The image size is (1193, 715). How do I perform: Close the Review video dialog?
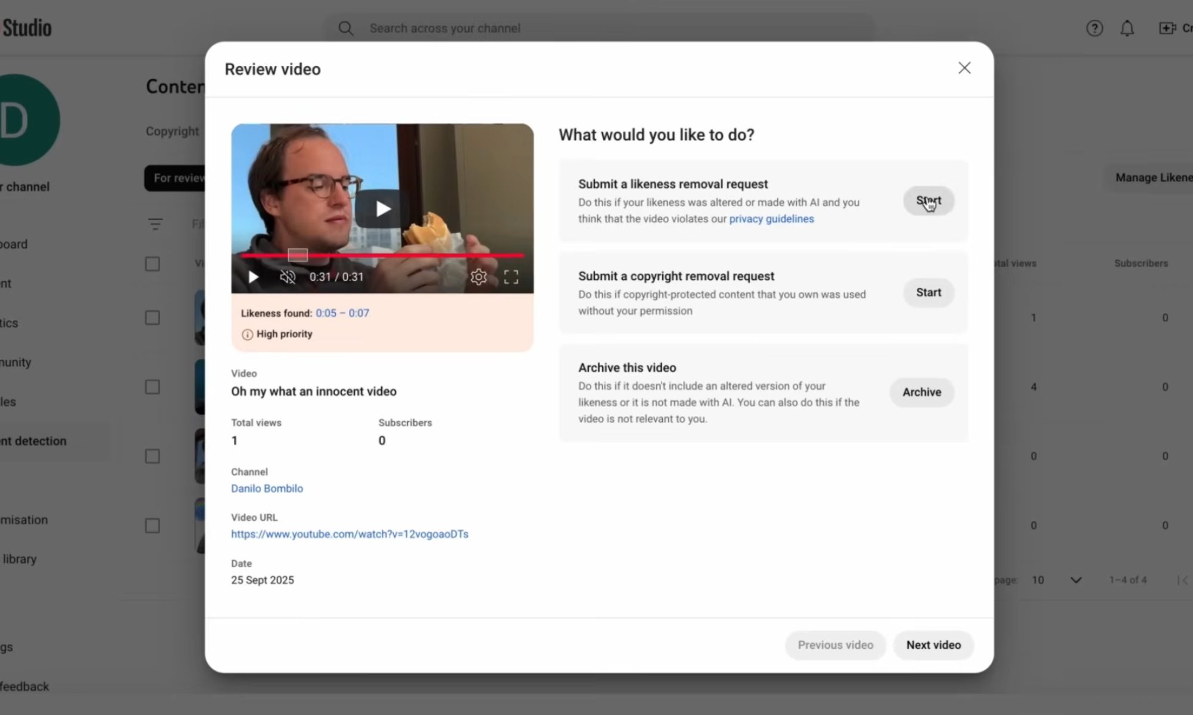point(965,68)
